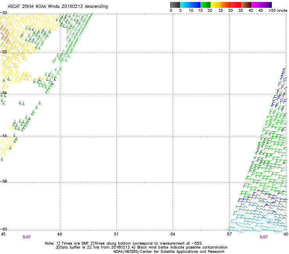Click the '5:07' time label beside longitude 45
289x254 pixels.
pos(27,237)
